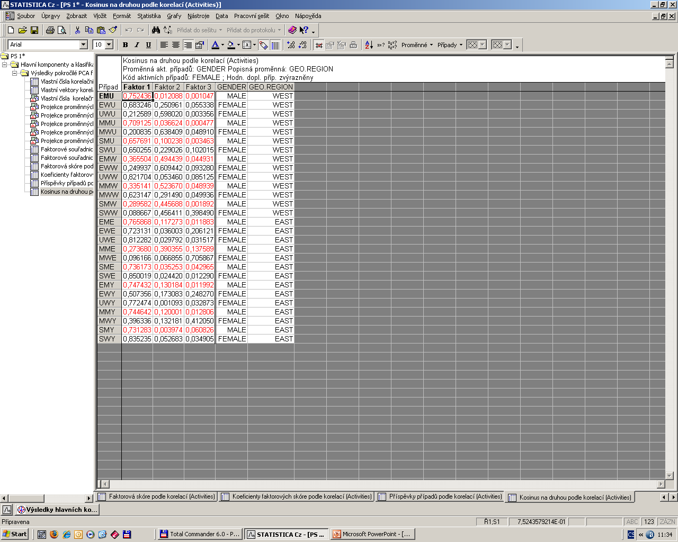Toggle the text labels tag icon
678x542 pixels.
[x=264, y=45]
